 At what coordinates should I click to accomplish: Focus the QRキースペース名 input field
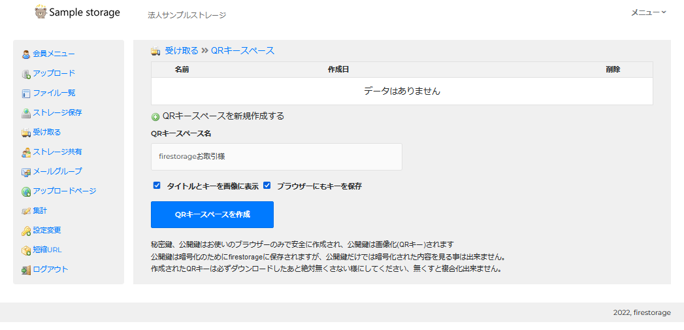(276, 157)
